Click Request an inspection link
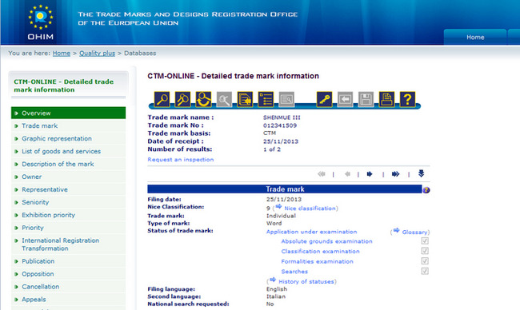Image resolution: width=520 pixels, height=310 pixels. (x=181, y=160)
